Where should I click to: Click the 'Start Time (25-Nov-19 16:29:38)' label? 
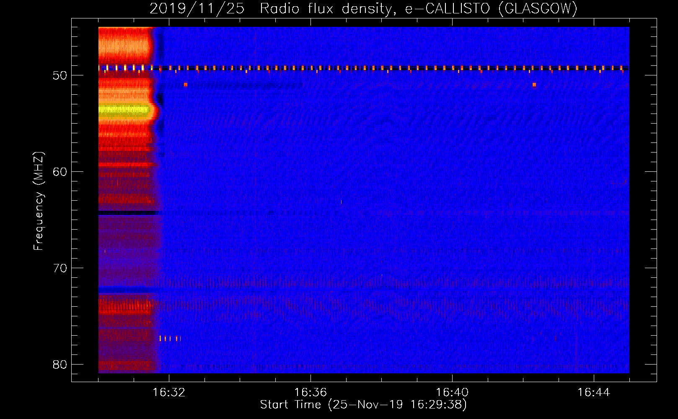pyautogui.click(x=363, y=405)
